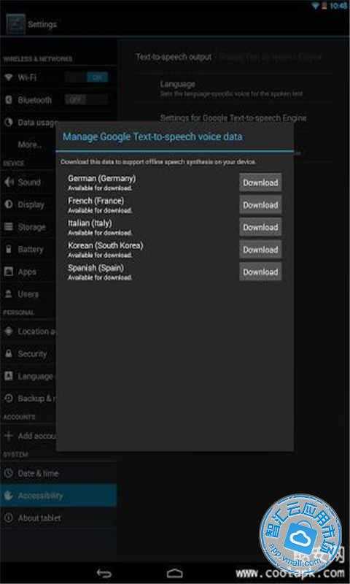This screenshot has width=350, height=584.
Task: Tap the Settings app icon in header
Action: 15,24
